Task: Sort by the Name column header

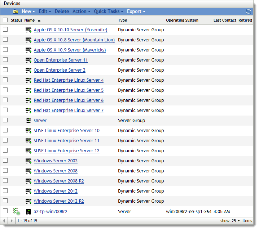Action: [x=30, y=20]
